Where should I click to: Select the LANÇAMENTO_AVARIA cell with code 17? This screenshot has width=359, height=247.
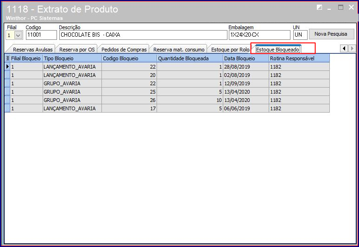(72, 108)
